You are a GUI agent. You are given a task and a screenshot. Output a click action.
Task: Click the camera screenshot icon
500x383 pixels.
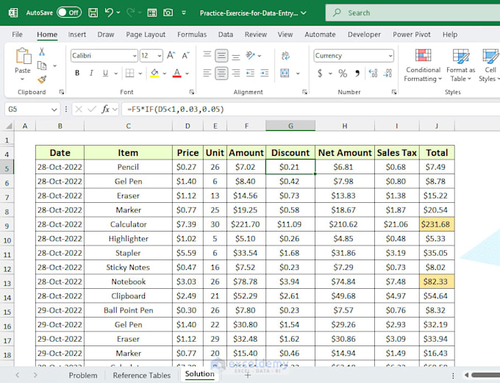tap(168, 12)
